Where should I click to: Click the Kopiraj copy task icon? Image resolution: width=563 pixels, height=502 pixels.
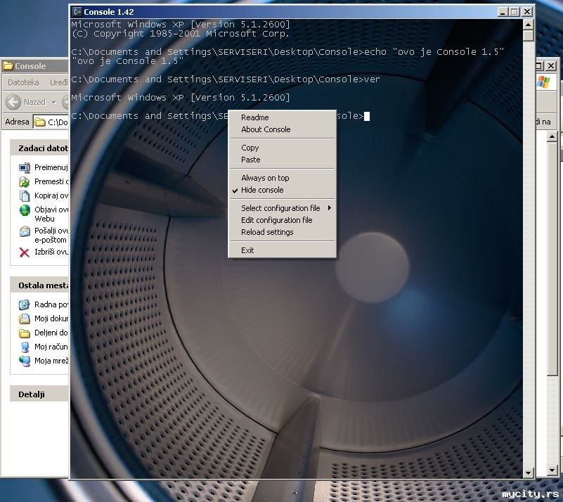point(25,195)
